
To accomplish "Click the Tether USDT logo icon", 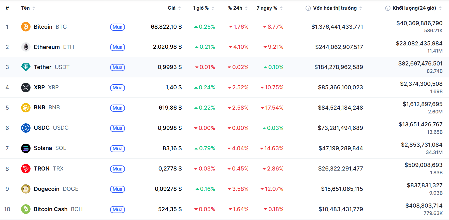I will (x=26, y=67).
